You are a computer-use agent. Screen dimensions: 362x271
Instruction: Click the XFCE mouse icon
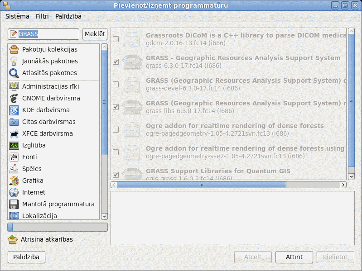(x=14, y=133)
